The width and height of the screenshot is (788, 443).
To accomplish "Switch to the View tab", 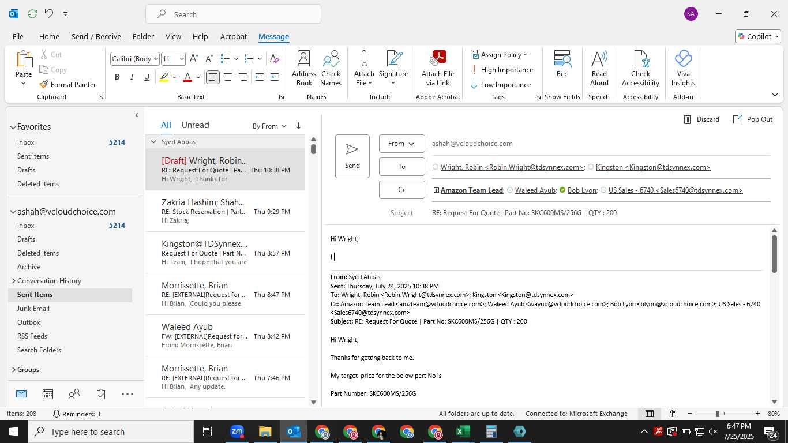I will click(173, 36).
